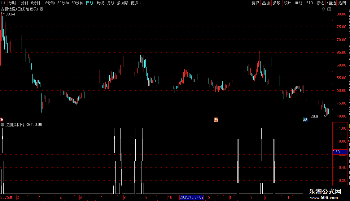
Task: Click the blue 财 financial marker
Action: (x=305, y=120)
